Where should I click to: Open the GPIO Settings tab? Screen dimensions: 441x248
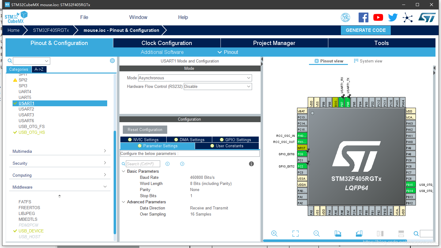pyautogui.click(x=236, y=140)
